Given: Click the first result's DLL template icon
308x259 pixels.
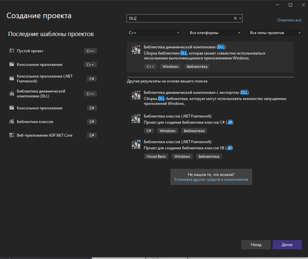Looking at the screenshot, I should [x=136, y=50].
